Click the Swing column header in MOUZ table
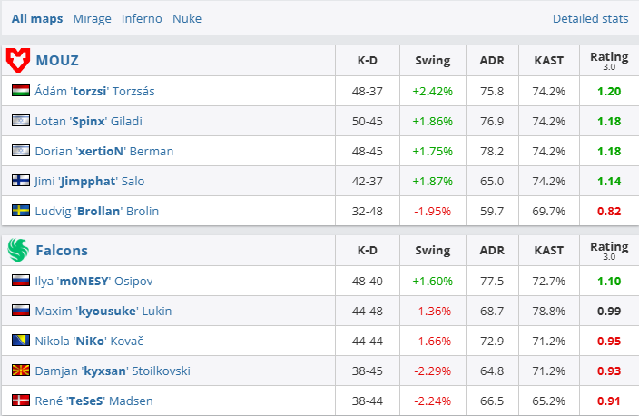639x416 pixels. tap(432, 61)
